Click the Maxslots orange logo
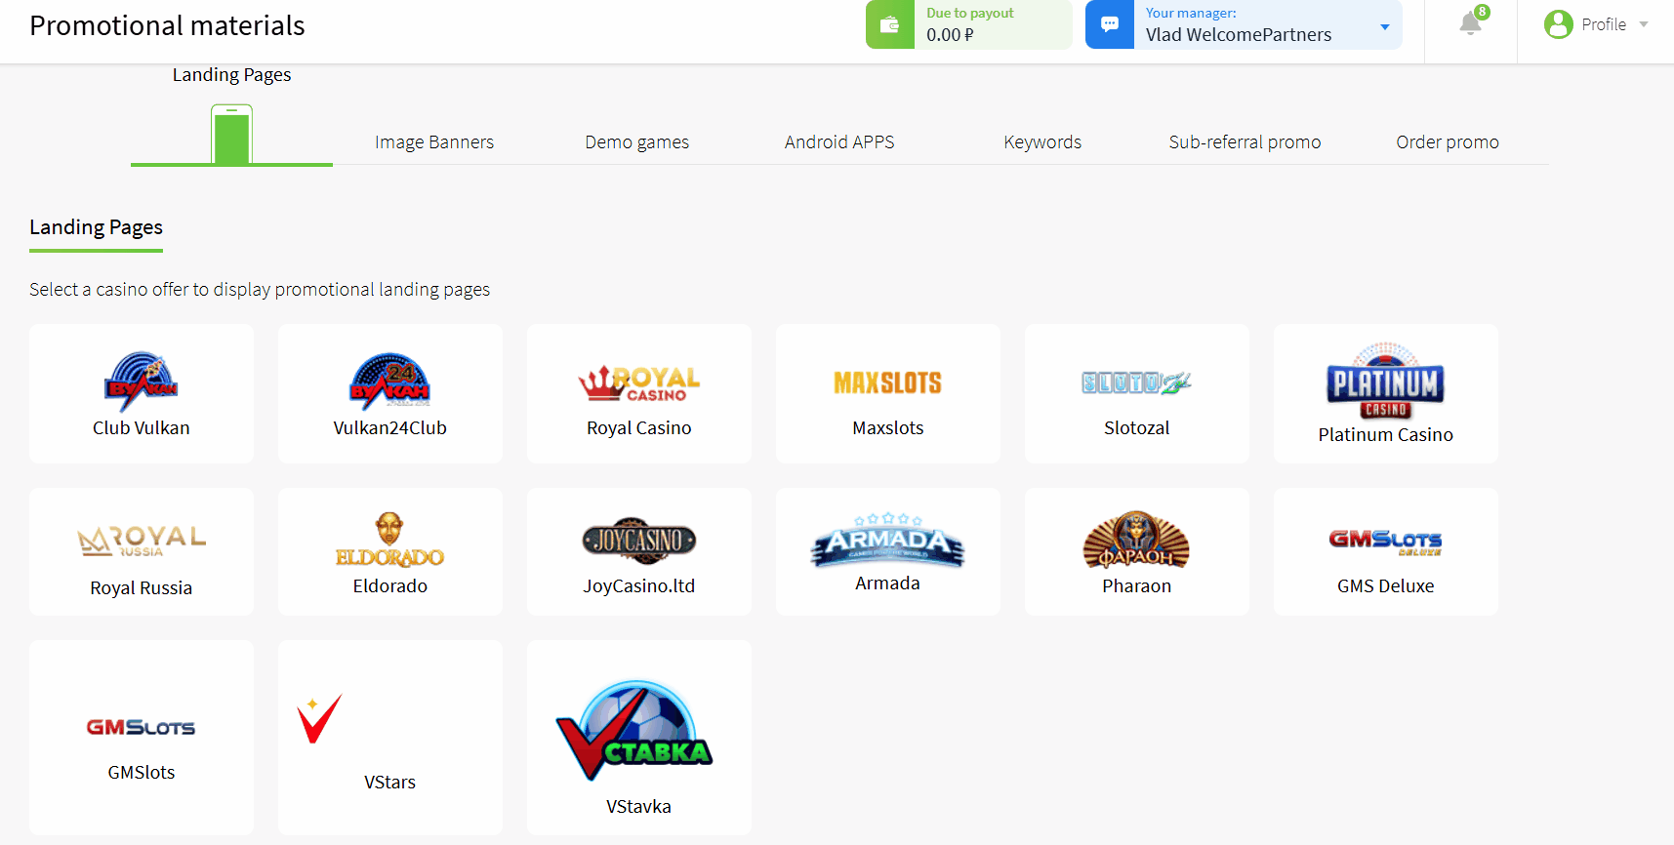 888,382
